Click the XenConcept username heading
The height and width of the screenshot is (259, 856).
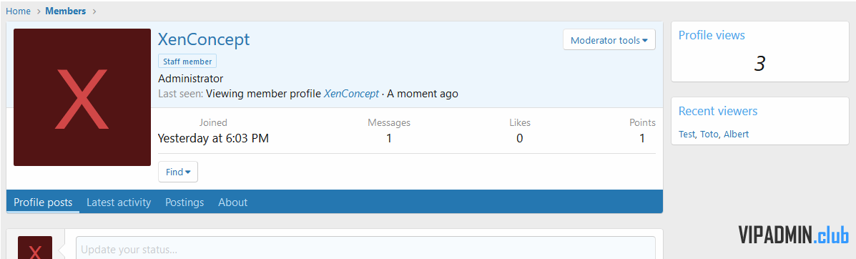click(204, 39)
